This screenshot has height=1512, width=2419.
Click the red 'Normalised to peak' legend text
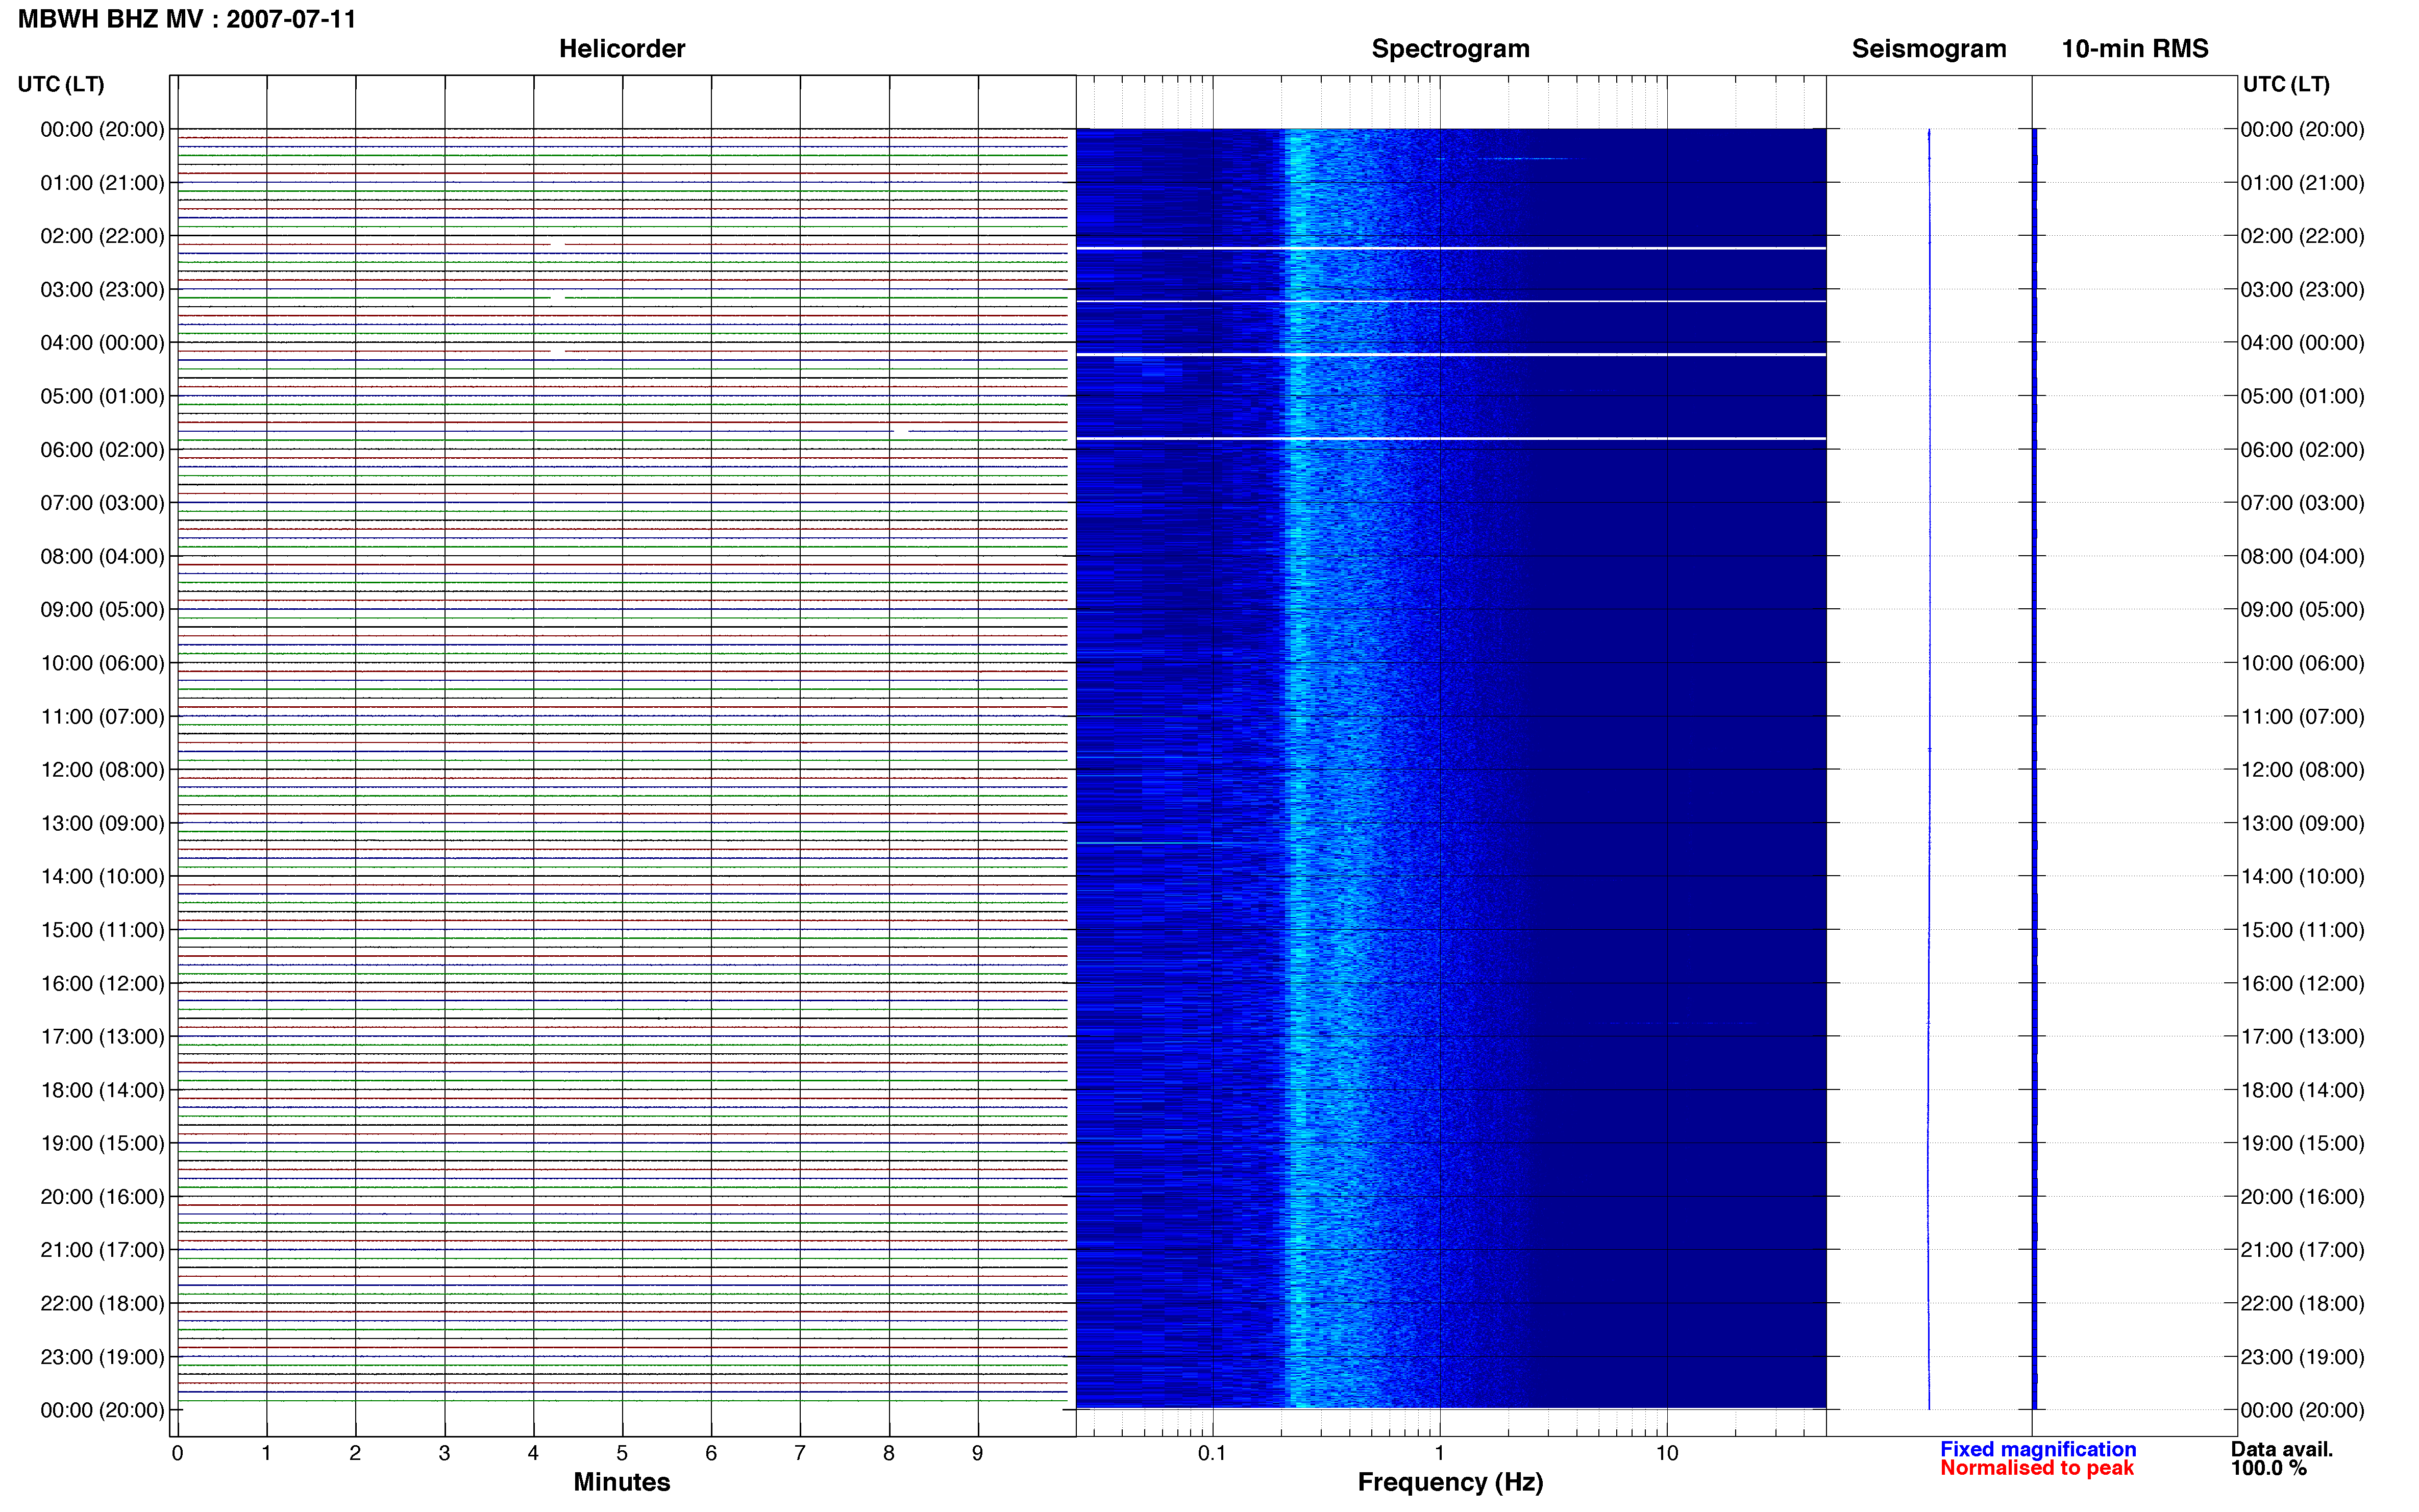(2037, 1468)
